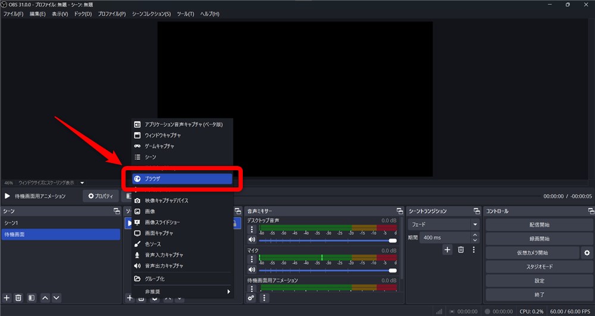Open transition properties three-dot menu
The image size is (595, 316).
(x=474, y=249)
